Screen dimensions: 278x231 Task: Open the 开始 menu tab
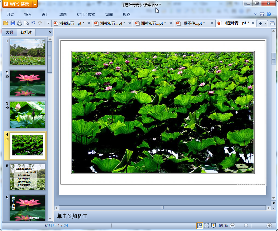point(11,15)
